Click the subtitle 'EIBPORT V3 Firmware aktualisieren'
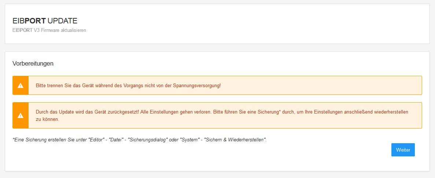Image resolution: width=435 pixels, height=178 pixels. [x=49, y=30]
